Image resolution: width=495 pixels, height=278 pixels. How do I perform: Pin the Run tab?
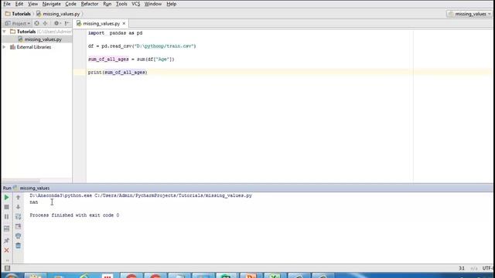(6, 240)
